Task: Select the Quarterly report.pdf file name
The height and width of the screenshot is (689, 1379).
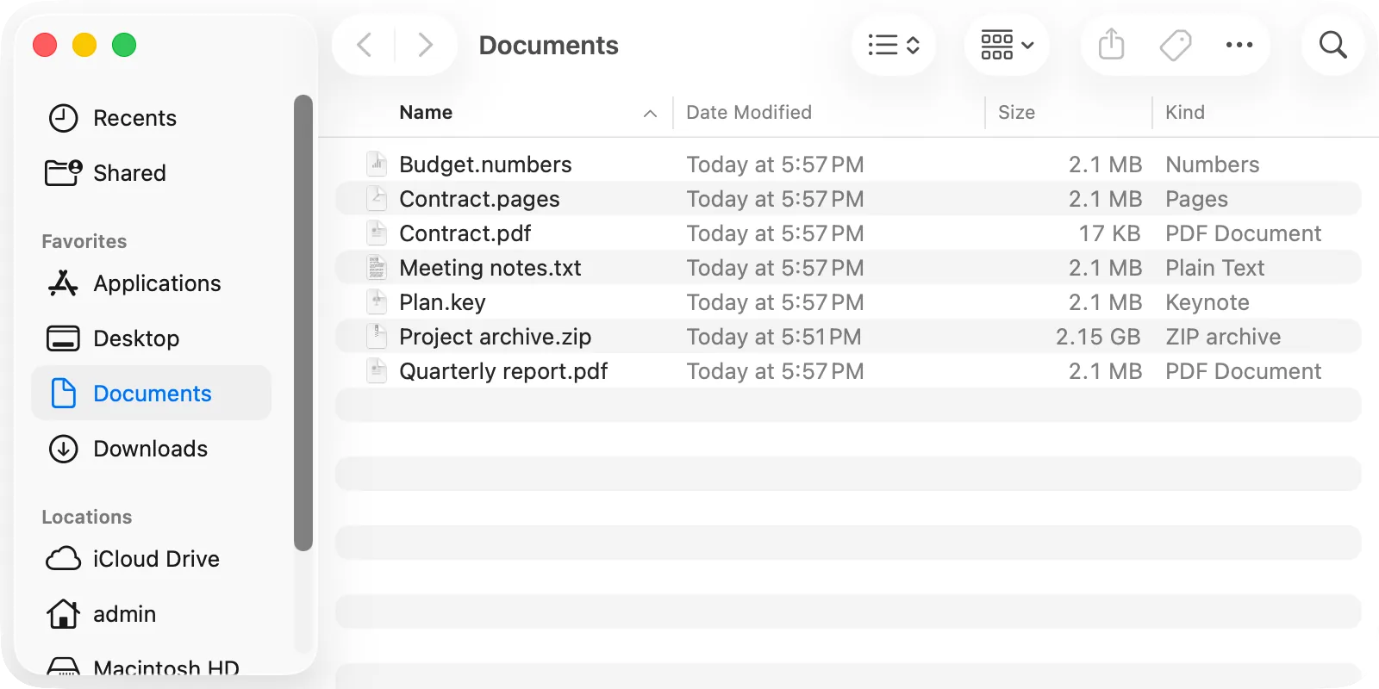Action: 503,371
